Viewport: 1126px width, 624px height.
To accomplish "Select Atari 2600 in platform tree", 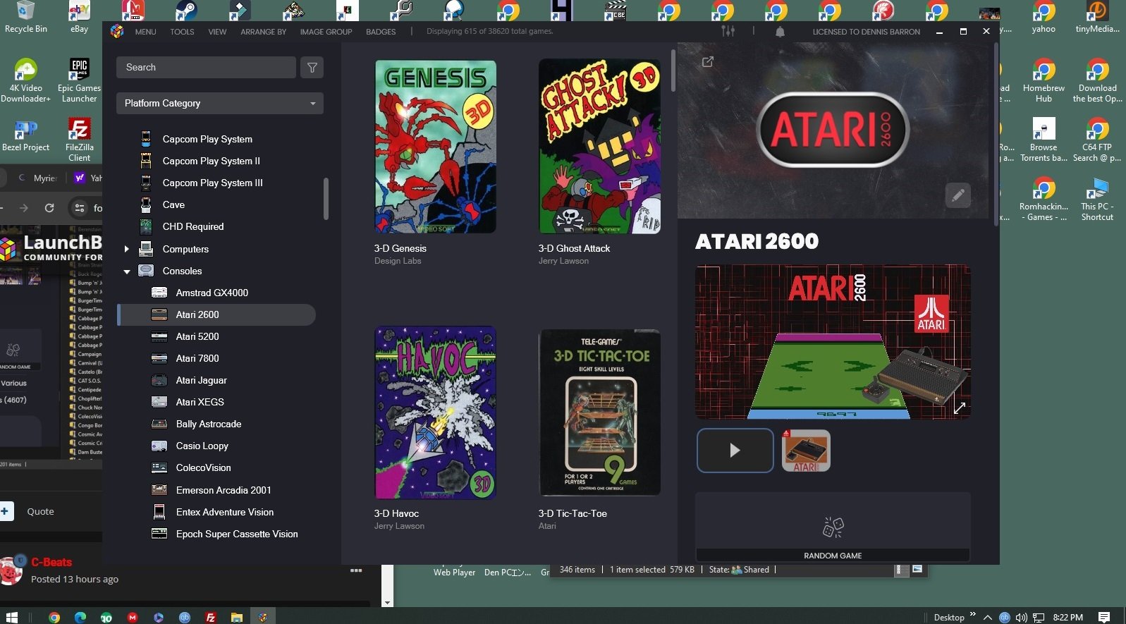I will pyautogui.click(x=216, y=314).
